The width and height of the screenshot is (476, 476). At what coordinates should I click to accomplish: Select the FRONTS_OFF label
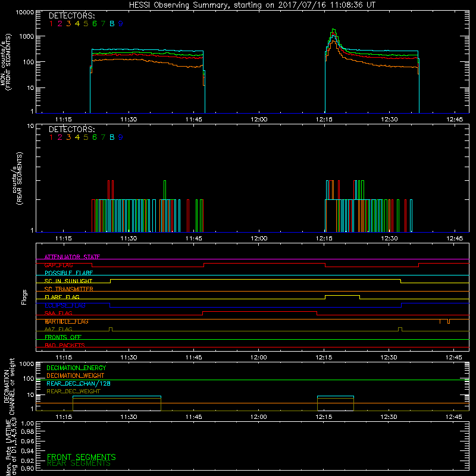[x=63, y=337]
